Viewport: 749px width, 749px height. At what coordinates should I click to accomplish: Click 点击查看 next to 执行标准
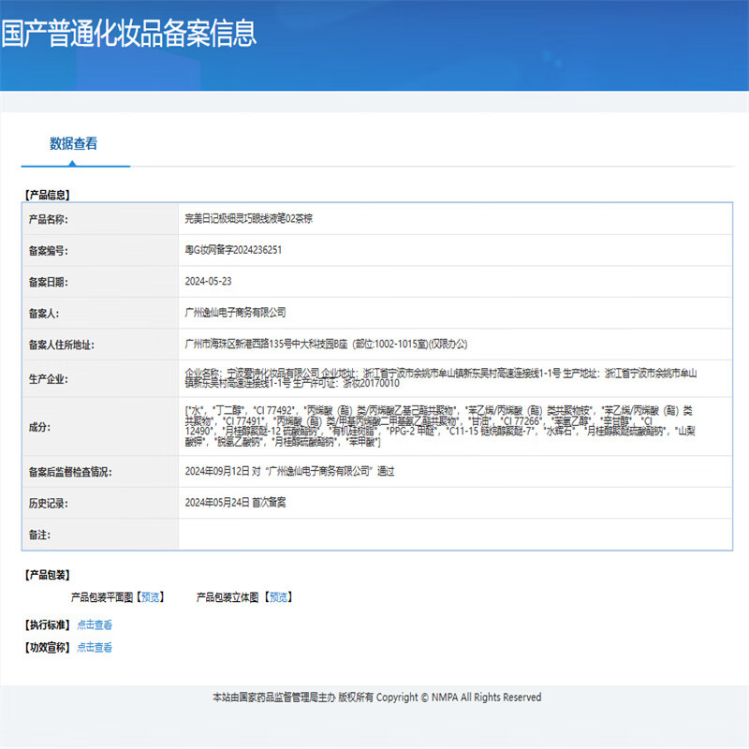point(95,624)
